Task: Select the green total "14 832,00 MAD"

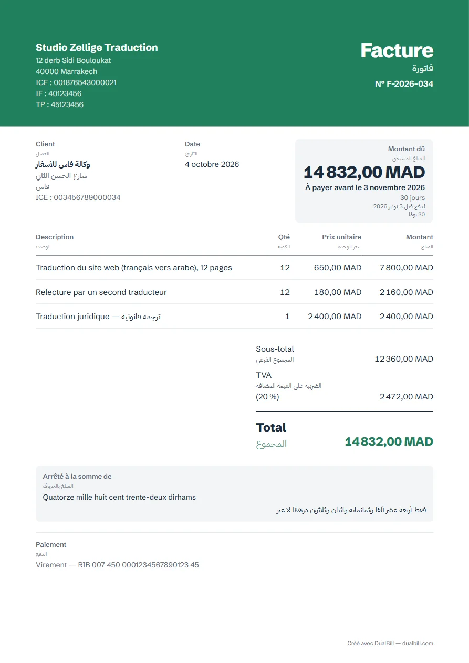Action: tap(389, 442)
